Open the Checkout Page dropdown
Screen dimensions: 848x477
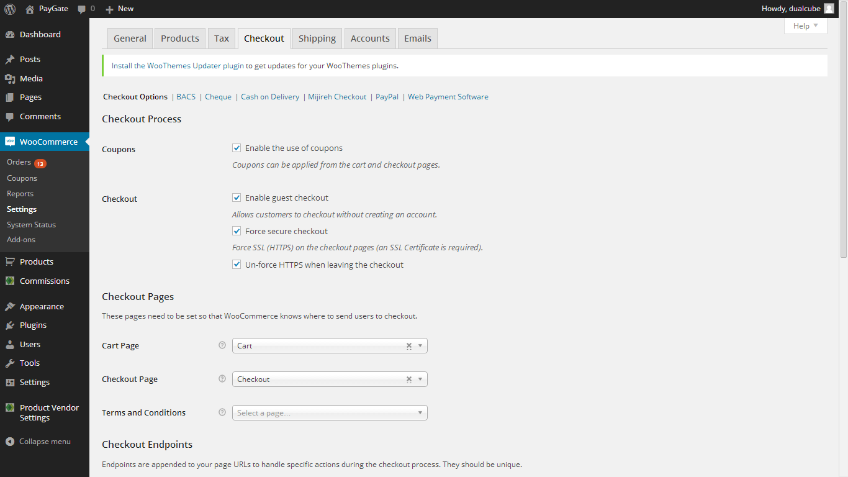coord(330,379)
